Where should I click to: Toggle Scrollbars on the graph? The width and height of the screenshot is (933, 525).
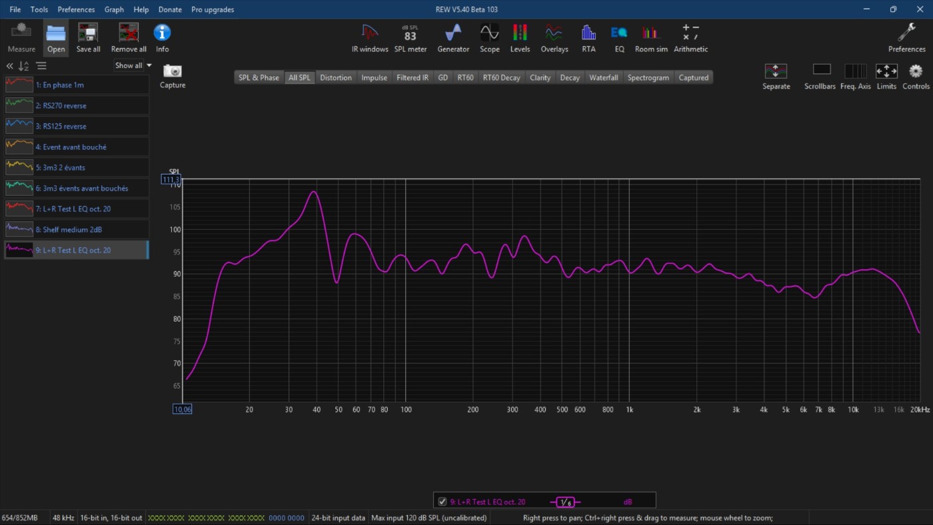[x=822, y=71]
